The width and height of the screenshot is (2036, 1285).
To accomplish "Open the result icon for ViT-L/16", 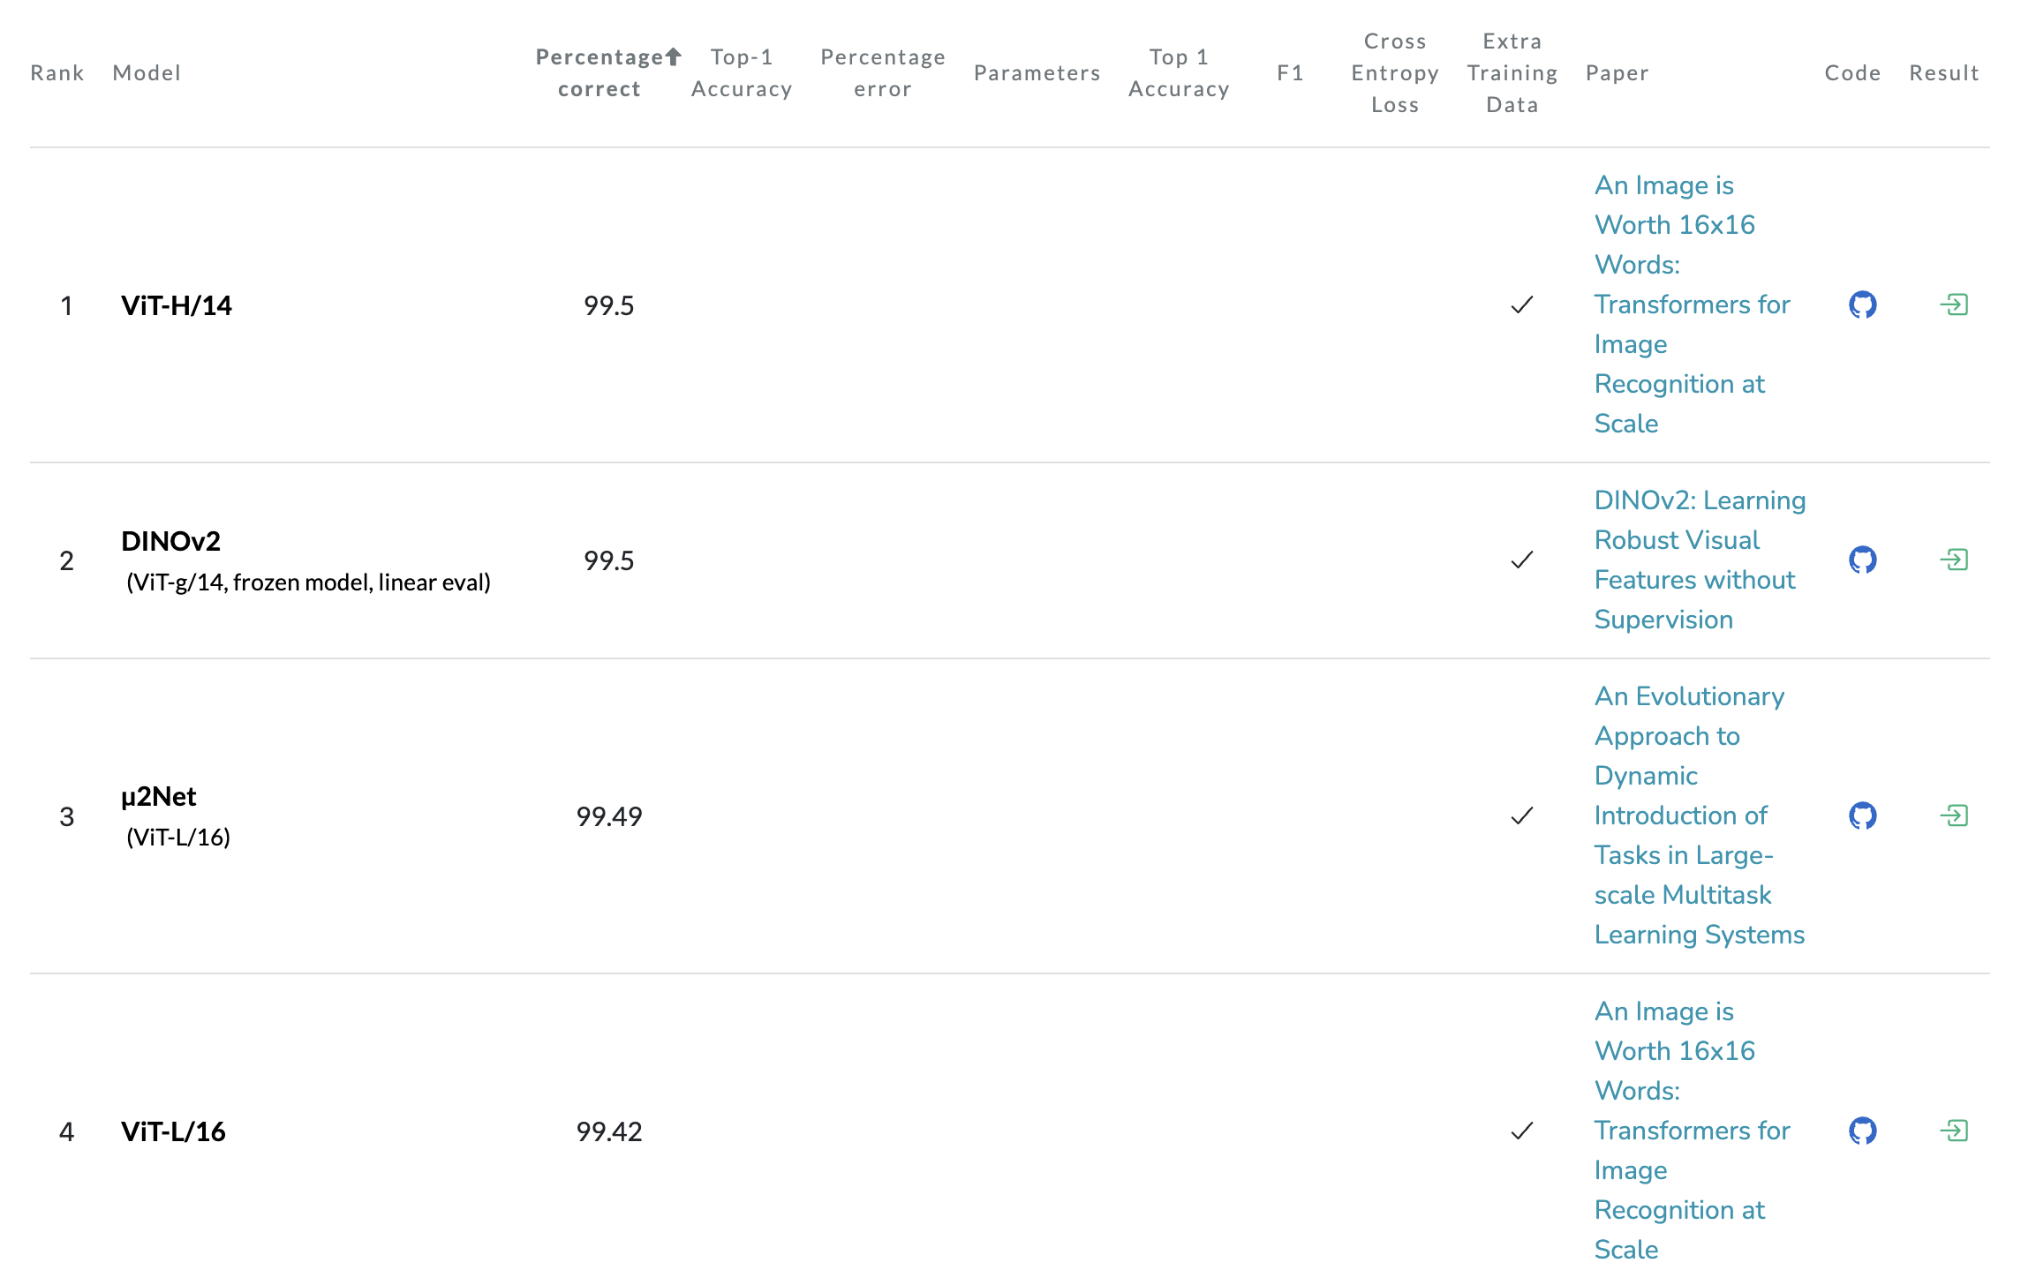I will coord(1954,1131).
